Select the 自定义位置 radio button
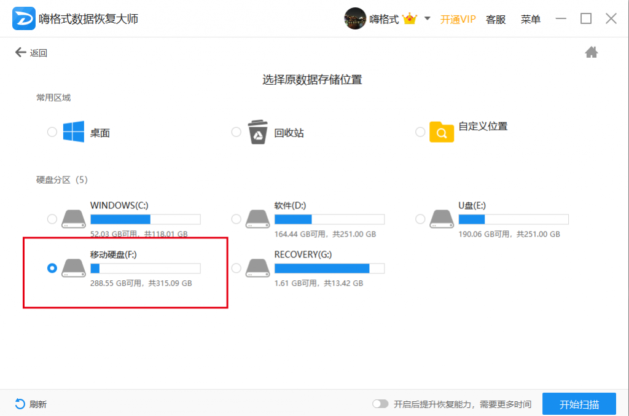The image size is (629, 416). [x=420, y=132]
